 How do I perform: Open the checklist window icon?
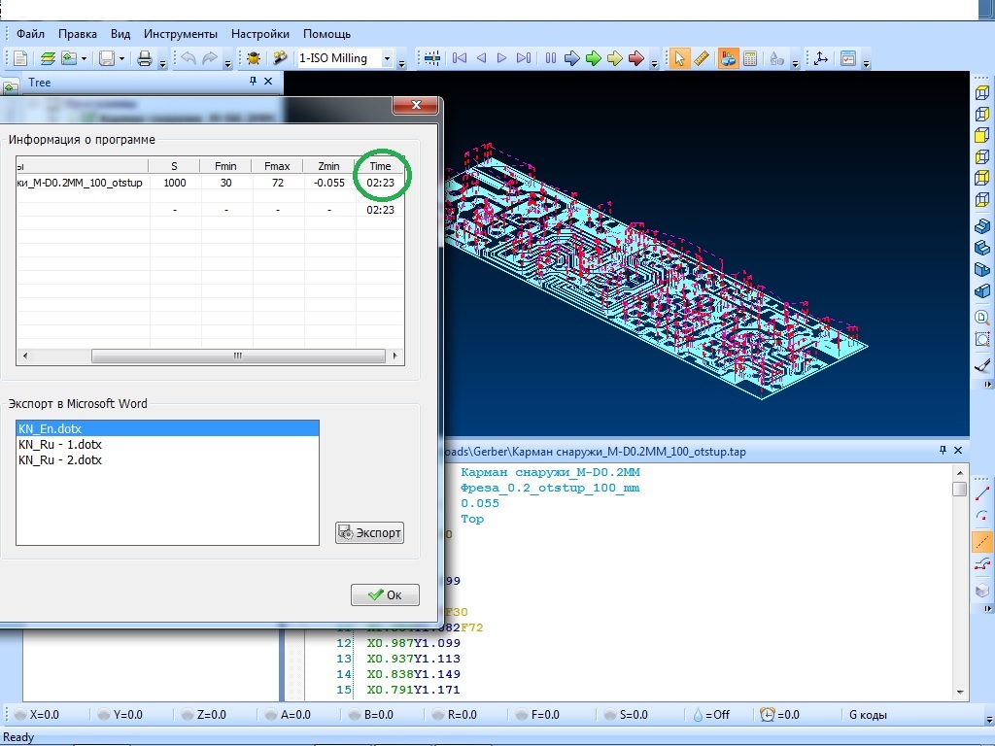pos(848,58)
